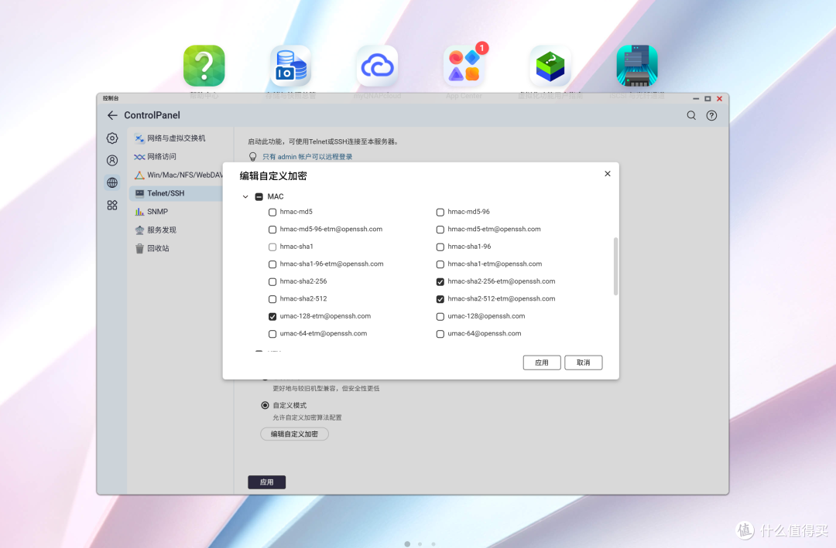
Task: Check hmac-sha2-512 checkbox
Action: tap(272, 299)
